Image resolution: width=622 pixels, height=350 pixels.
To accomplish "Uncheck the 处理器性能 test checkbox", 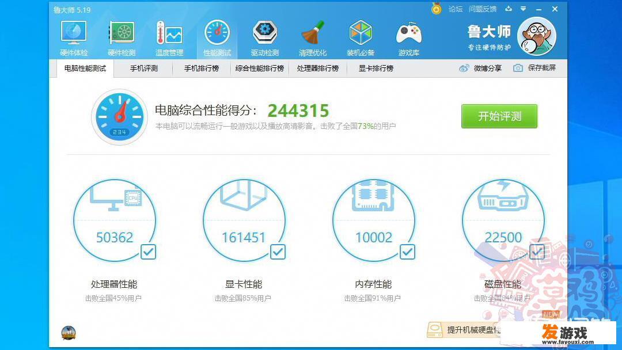I will click(x=149, y=252).
